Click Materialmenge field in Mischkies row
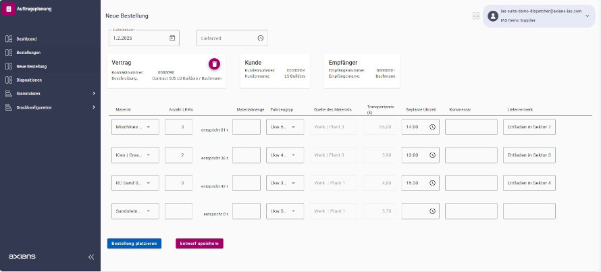 tap(246, 127)
